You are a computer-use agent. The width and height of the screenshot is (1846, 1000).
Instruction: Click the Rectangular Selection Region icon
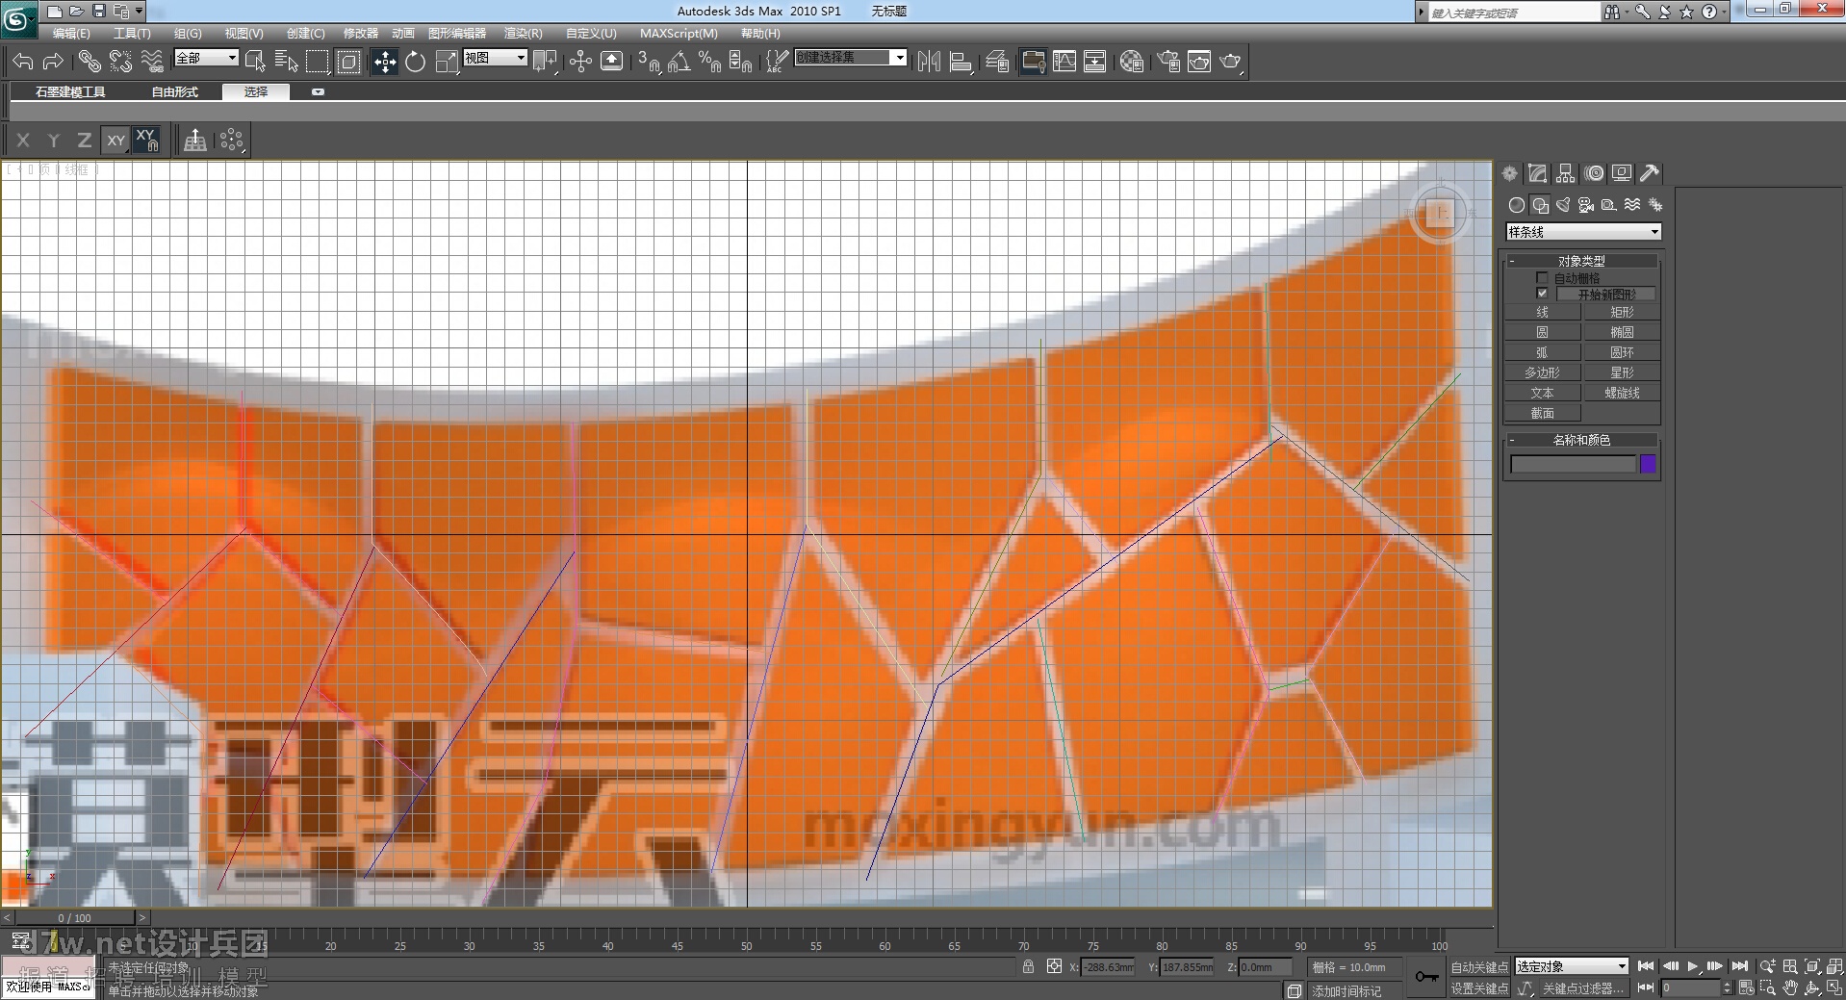click(318, 62)
